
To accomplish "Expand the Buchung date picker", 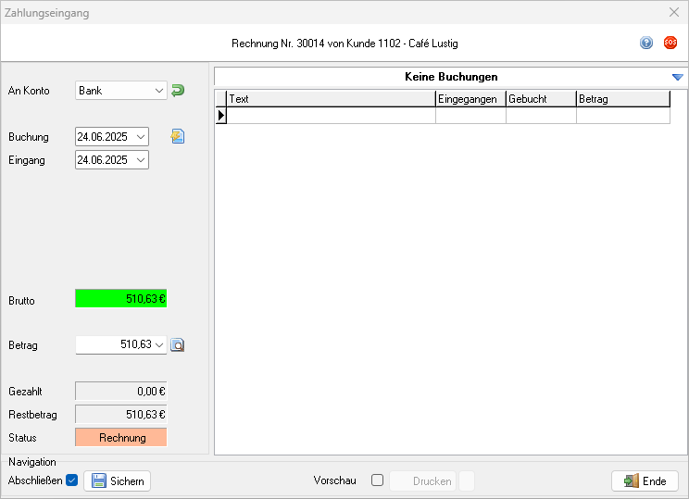I will coord(141,136).
